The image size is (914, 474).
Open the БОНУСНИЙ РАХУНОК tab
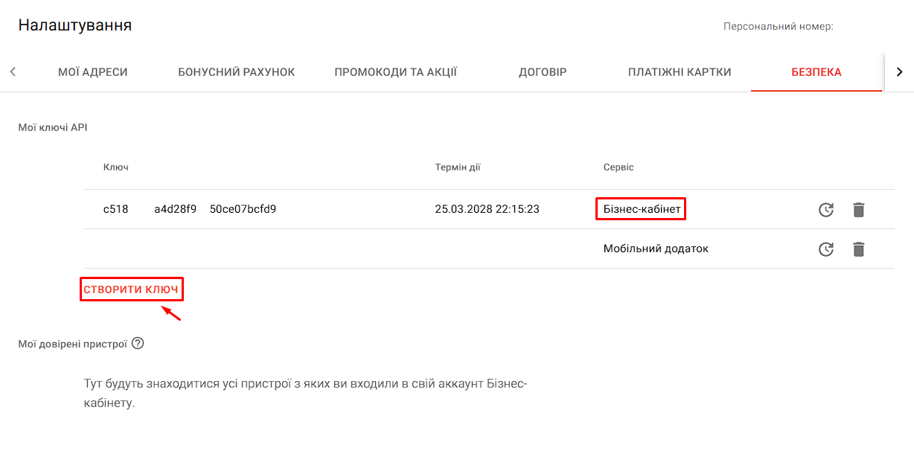click(x=236, y=71)
